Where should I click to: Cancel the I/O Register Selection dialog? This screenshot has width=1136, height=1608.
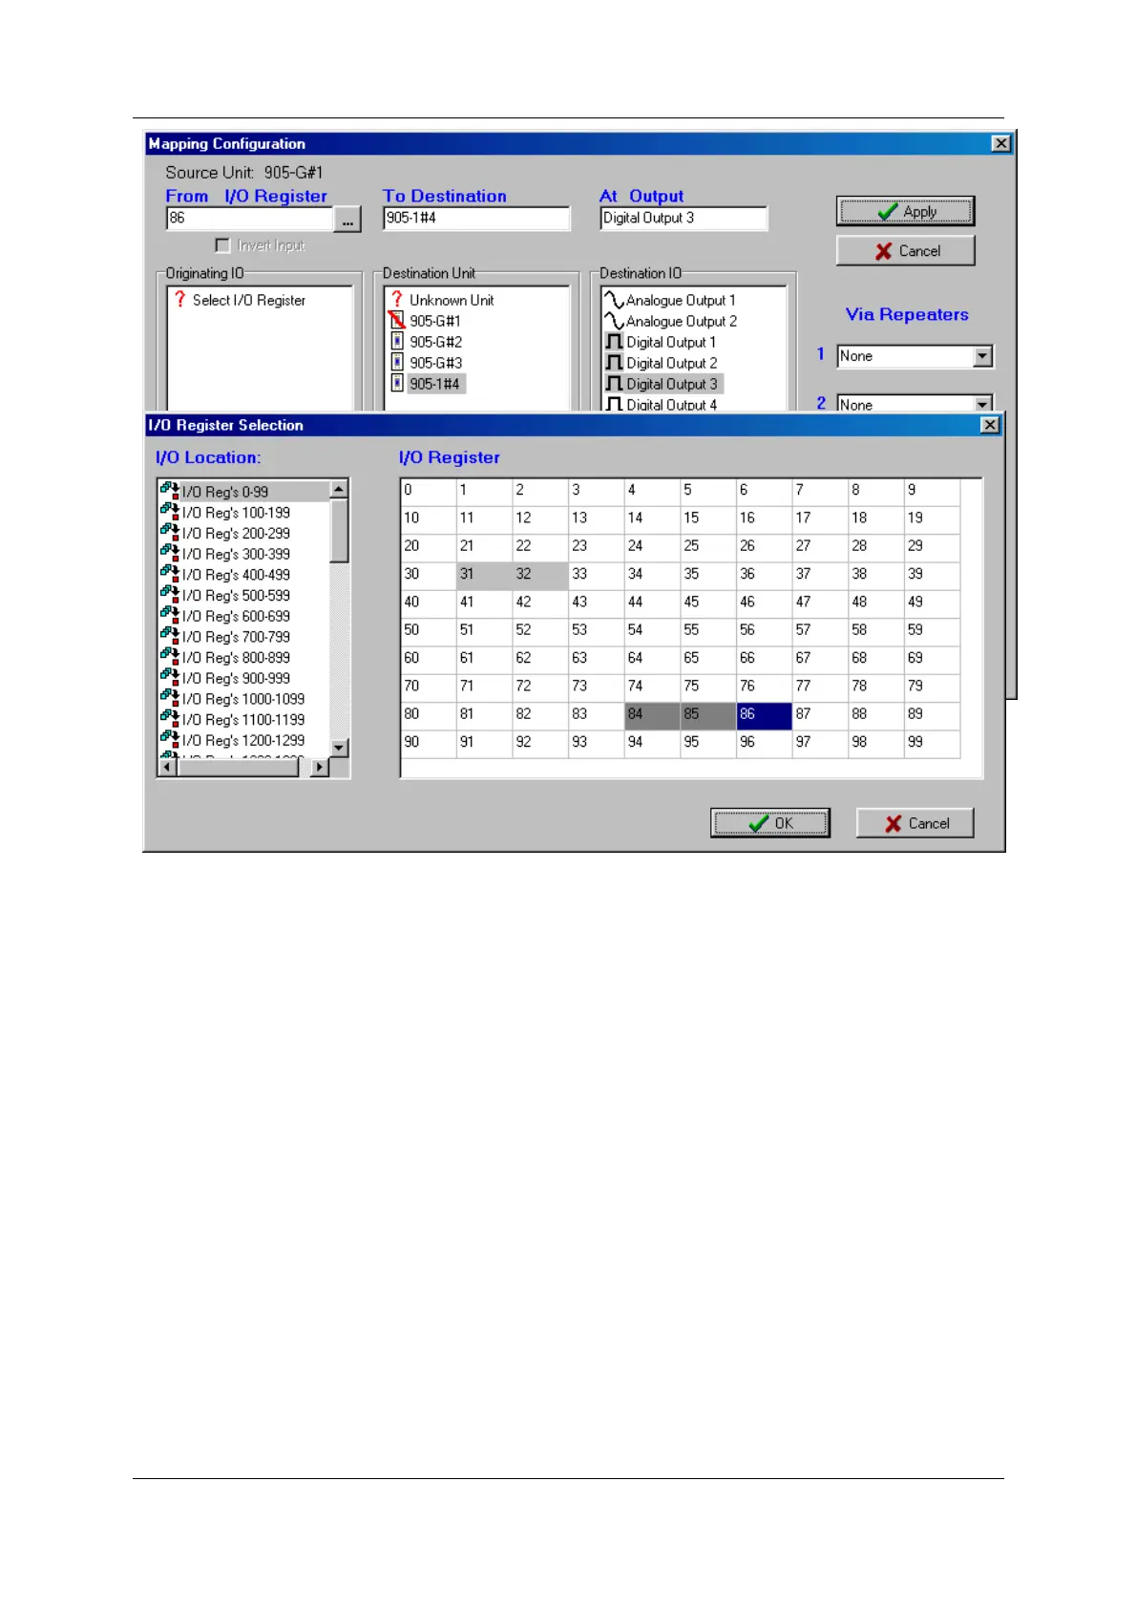(x=915, y=823)
